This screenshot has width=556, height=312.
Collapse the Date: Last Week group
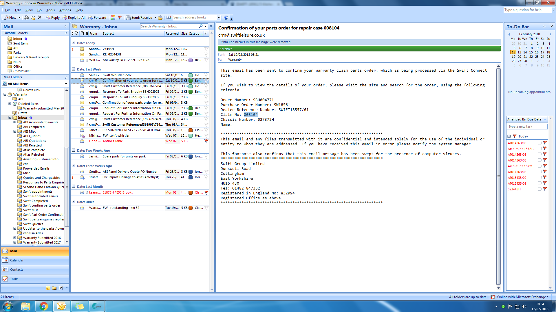click(x=74, y=69)
